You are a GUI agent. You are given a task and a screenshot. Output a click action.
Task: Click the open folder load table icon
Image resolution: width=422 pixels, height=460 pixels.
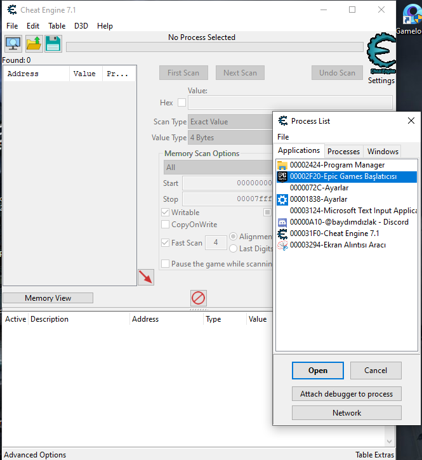pos(34,44)
